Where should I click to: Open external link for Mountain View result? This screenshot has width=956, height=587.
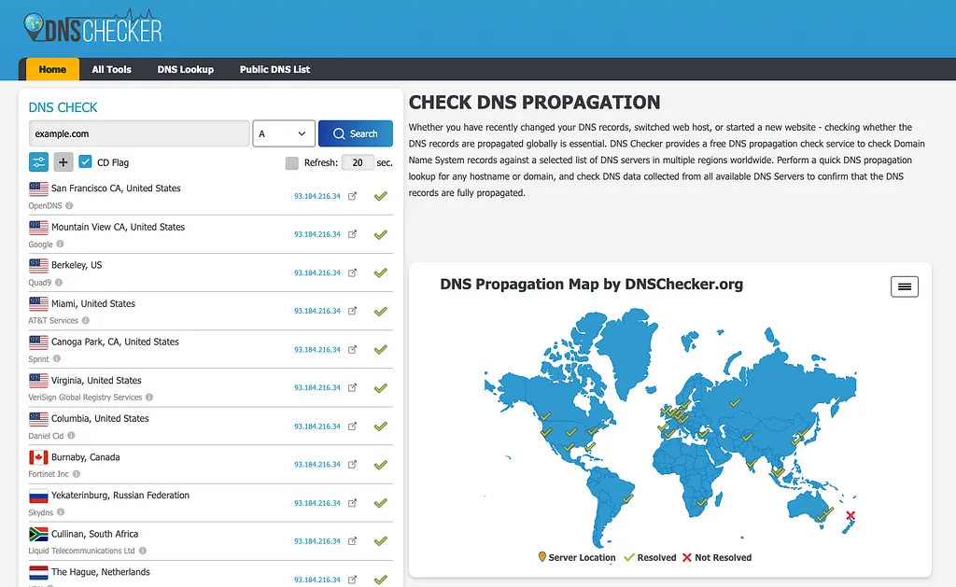click(x=352, y=234)
